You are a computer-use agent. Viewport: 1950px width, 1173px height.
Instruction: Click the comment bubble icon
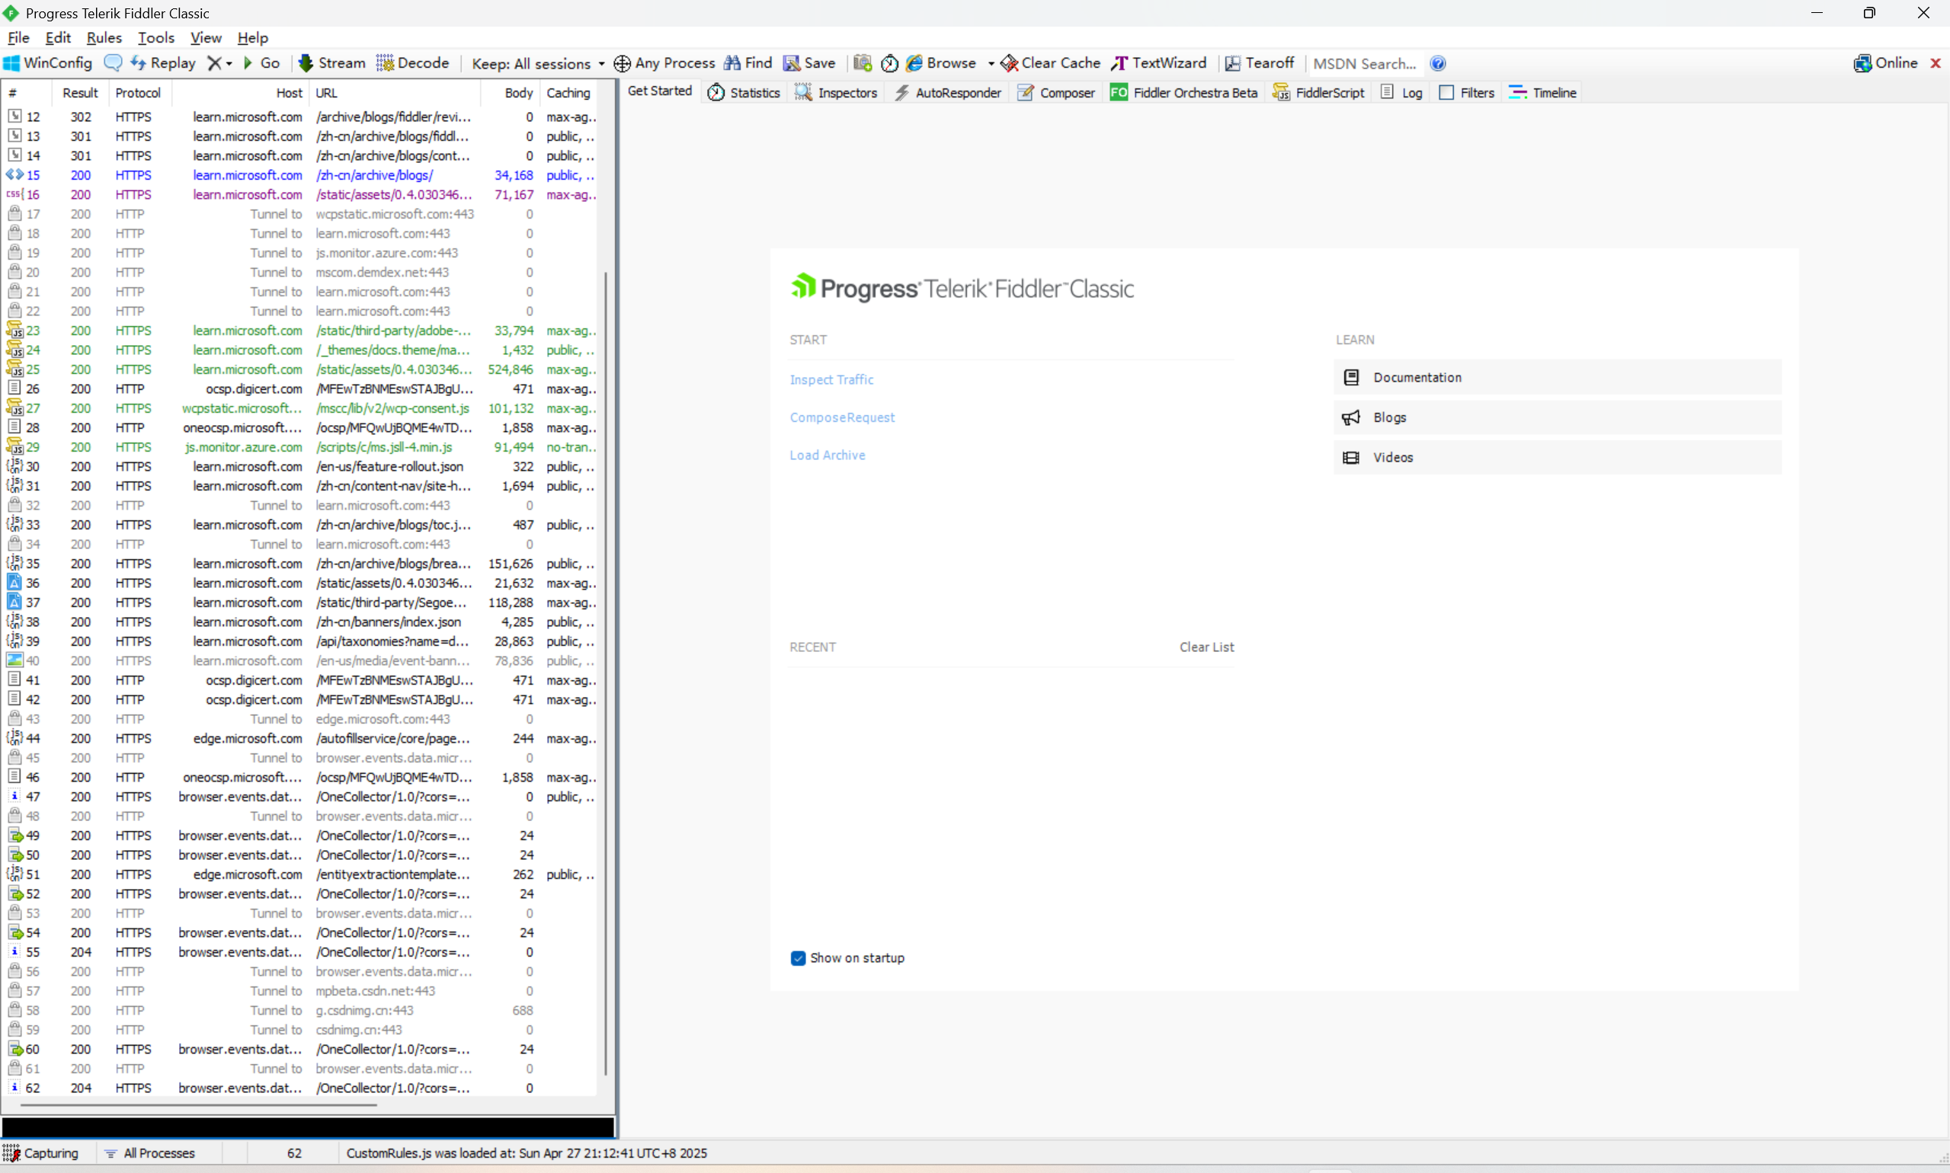click(113, 63)
